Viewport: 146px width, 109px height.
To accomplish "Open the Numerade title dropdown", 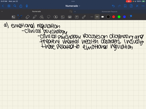I will pyautogui.click(x=73, y=6).
